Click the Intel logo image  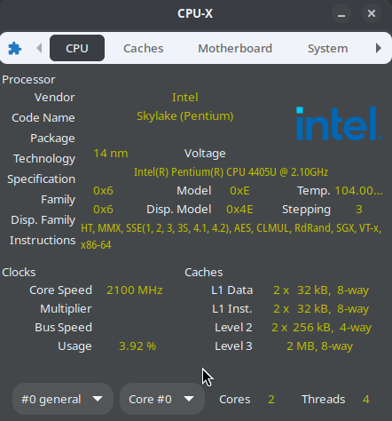pos(340,123)
